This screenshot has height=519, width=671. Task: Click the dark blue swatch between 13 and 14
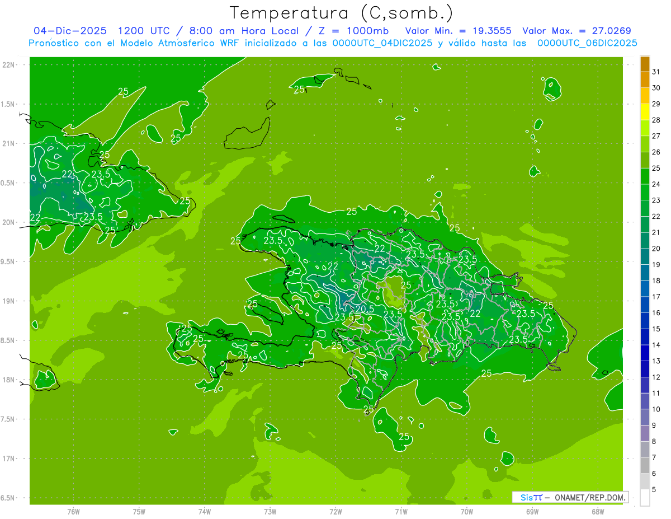(645, 353)
